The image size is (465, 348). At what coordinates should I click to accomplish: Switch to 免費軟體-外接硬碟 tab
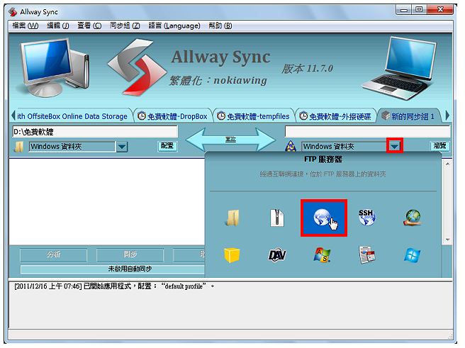pyautogui.click(x=336, y=116)
